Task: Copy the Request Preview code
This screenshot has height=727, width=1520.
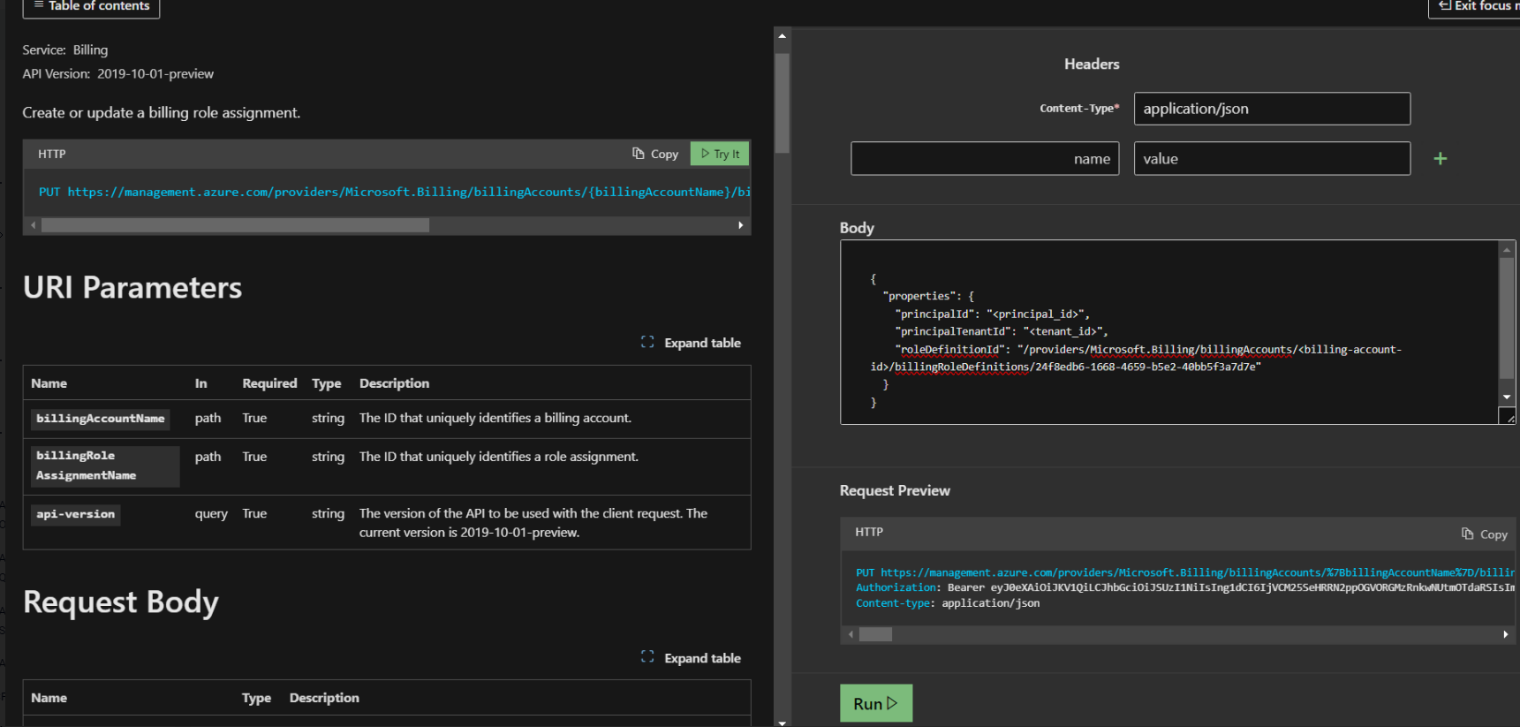Action: click(1484, 534)
